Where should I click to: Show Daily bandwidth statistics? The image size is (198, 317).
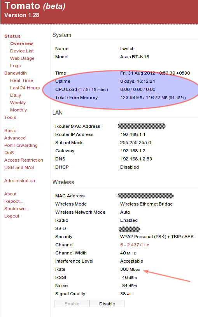[x=16, y=95]
